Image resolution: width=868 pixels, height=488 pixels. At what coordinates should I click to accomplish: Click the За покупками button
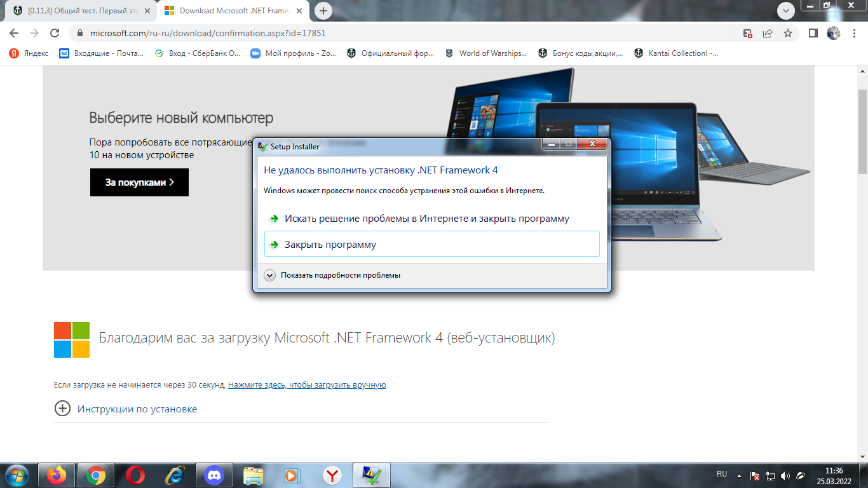point(139,182)
